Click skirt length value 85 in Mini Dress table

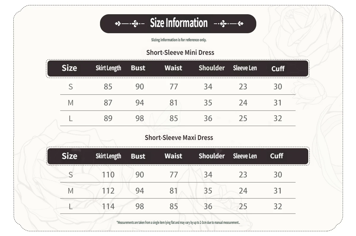108,87
